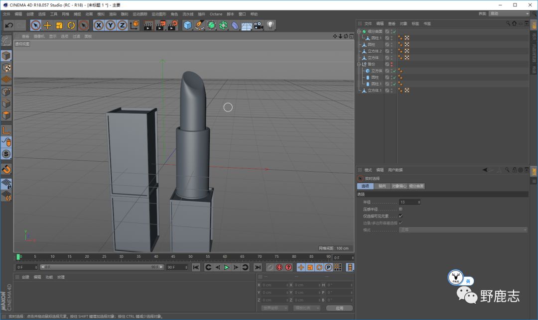Add a Cube primitive from the toolbar
The width and height of the screenshot is (538, 320).
coord(187,25)
